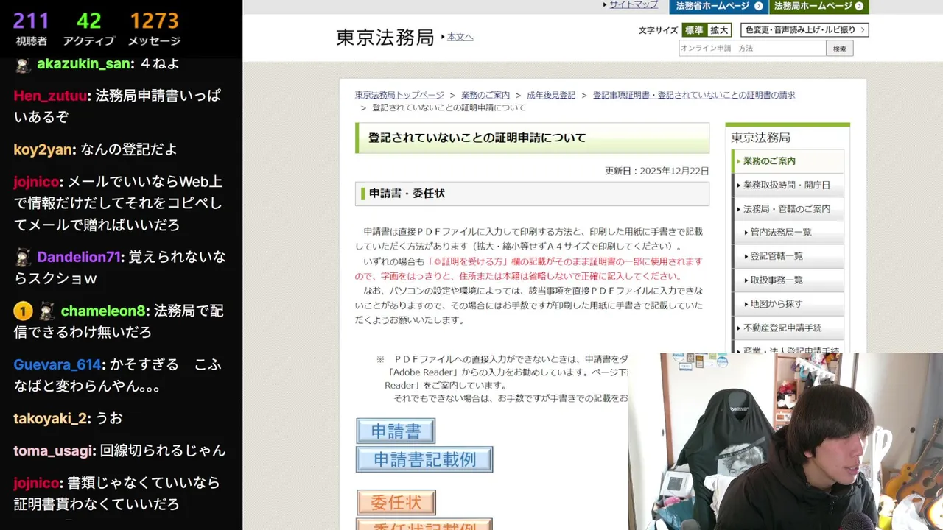Image resolution: width=943 pixels, height=530 pixels.
Task: Open 管内法務局一覧 side menu item
Action: 788,233
